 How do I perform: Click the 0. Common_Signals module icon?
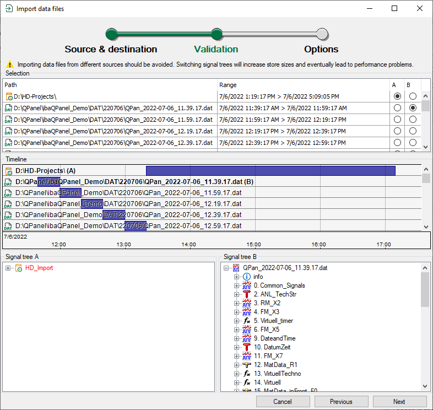point(247,285)
